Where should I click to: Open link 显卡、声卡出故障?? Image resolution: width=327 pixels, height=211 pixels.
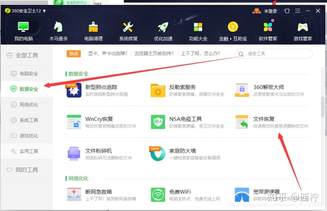[x=108, y=54]
